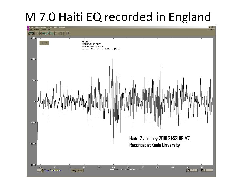Viewport: 236px width, 177px height.
Task: Open the Settings menu
Action: click(x=36, y=29)
